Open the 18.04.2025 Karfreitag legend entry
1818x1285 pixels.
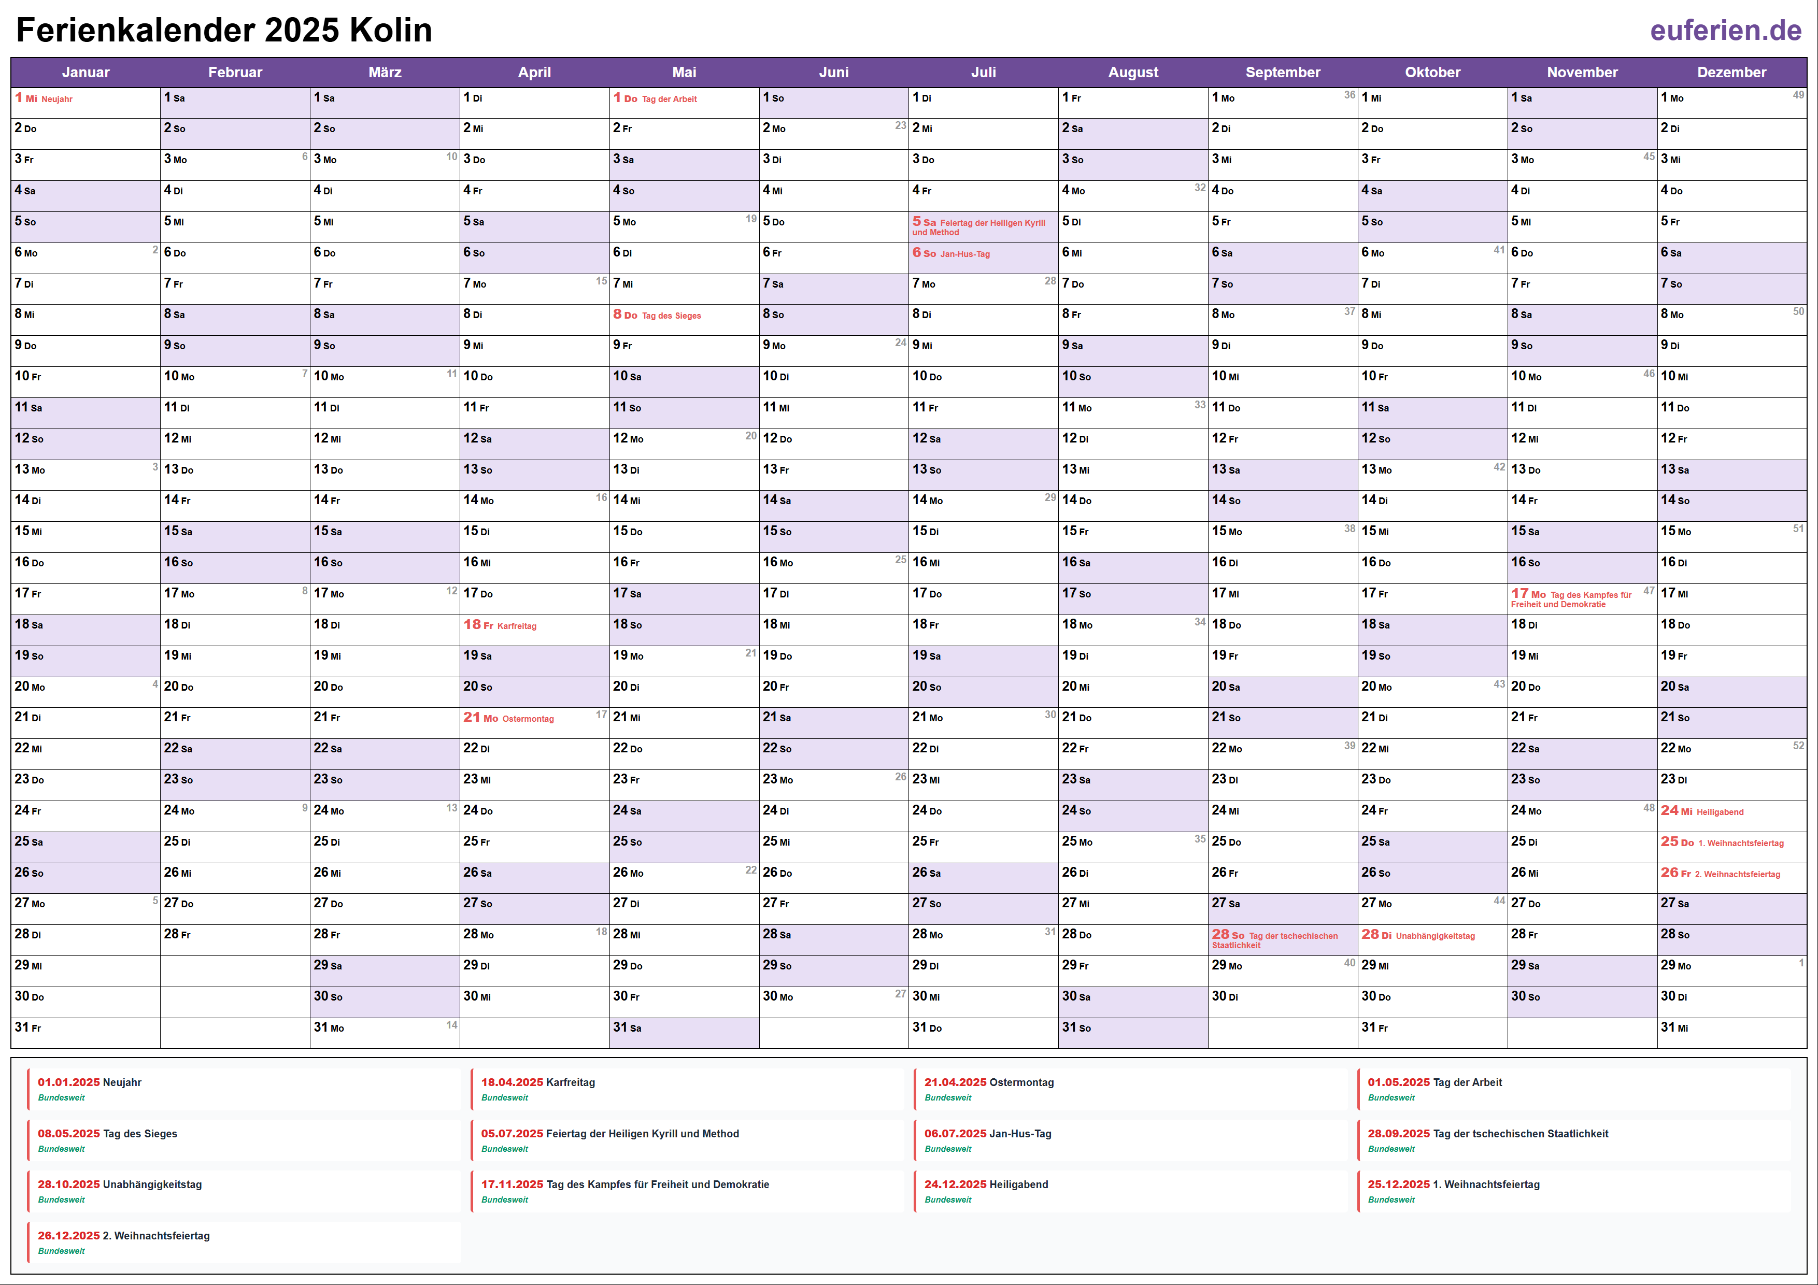(687, 1089)
